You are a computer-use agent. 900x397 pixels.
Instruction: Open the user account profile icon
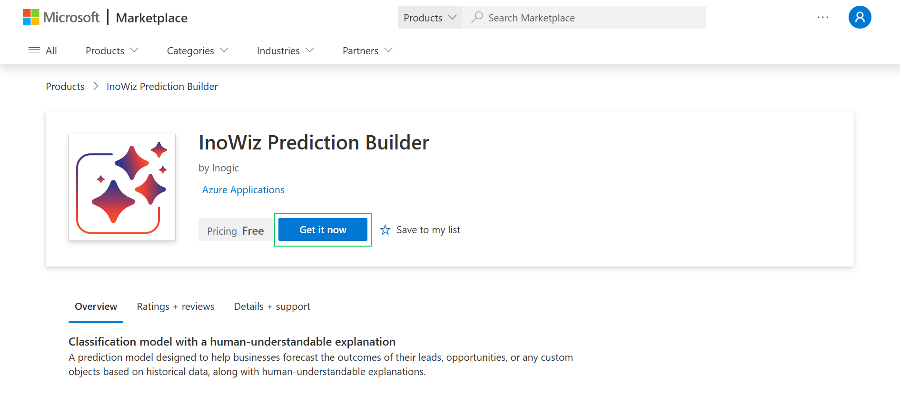[x=860, y=18]
